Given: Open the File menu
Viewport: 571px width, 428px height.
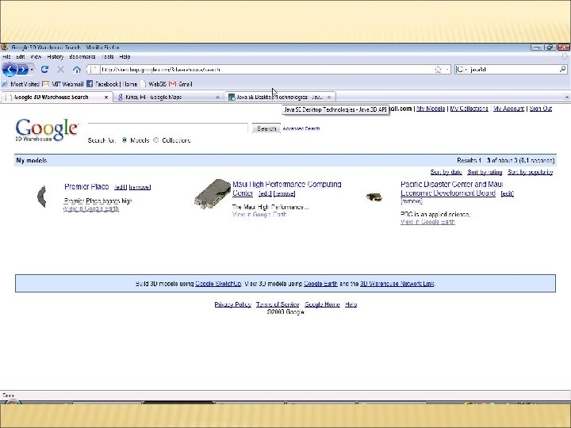Looking at the screenshot, I should [x=6, y=57].
